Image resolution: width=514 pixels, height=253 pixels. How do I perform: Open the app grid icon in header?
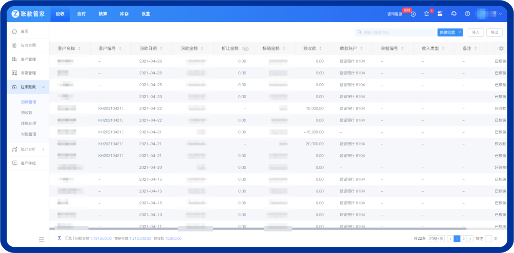[440, 14]
